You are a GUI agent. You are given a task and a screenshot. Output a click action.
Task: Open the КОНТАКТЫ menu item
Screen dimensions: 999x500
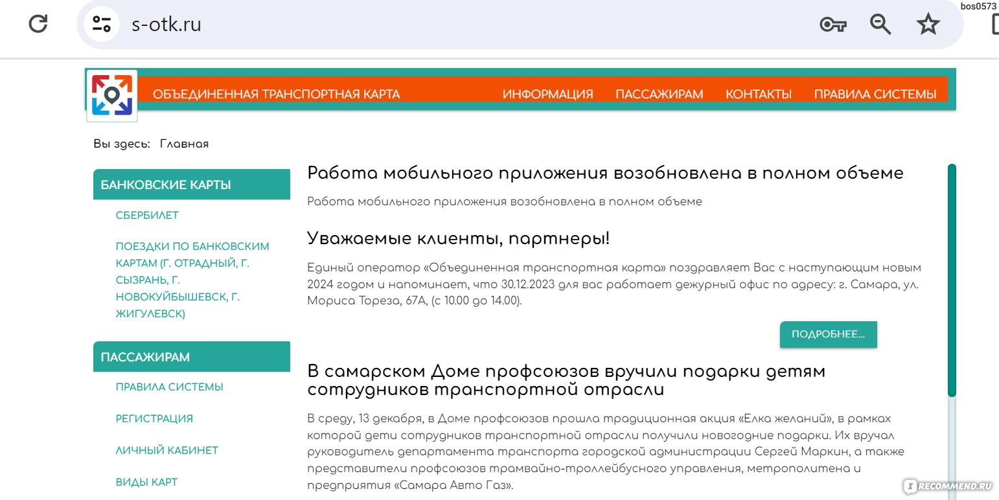[x=758, y=94]
